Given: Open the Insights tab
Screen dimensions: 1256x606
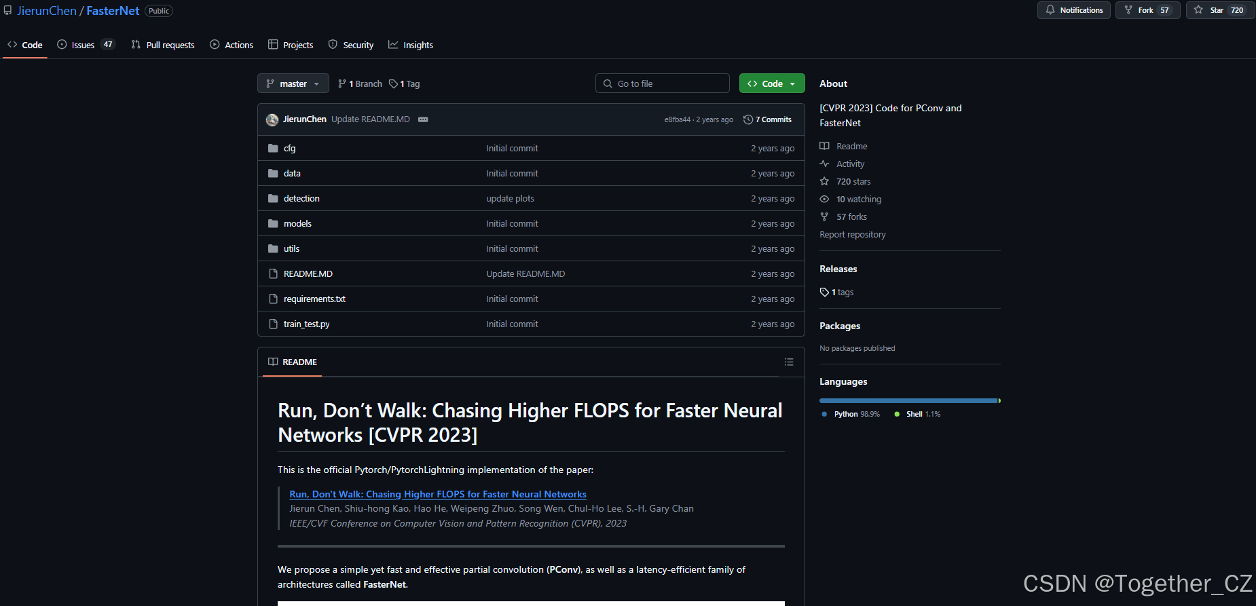Looking at the screenshot, I should click(x=411, y=45).
